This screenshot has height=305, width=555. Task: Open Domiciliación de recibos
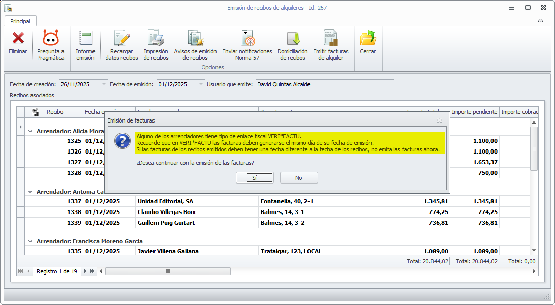tap(293, 45)
